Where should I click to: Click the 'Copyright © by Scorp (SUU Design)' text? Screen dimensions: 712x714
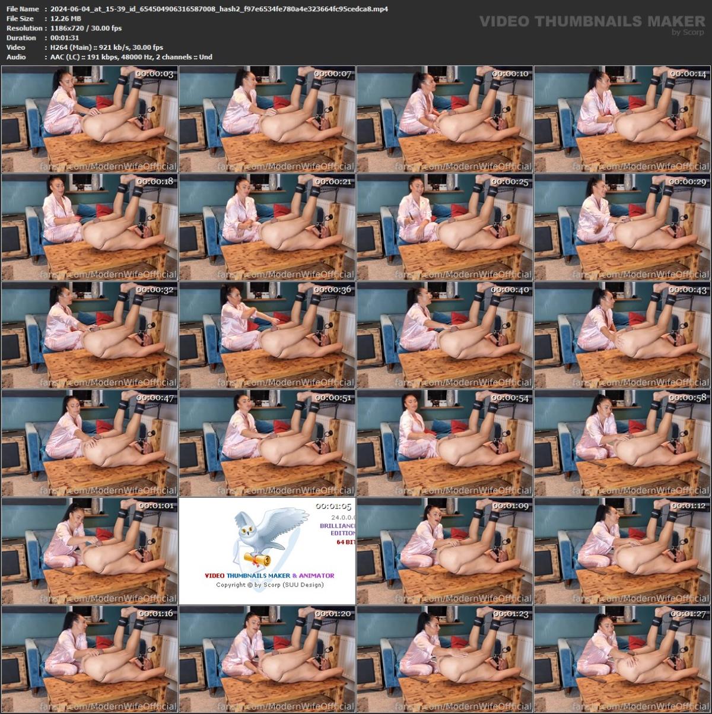pos(270,585)
